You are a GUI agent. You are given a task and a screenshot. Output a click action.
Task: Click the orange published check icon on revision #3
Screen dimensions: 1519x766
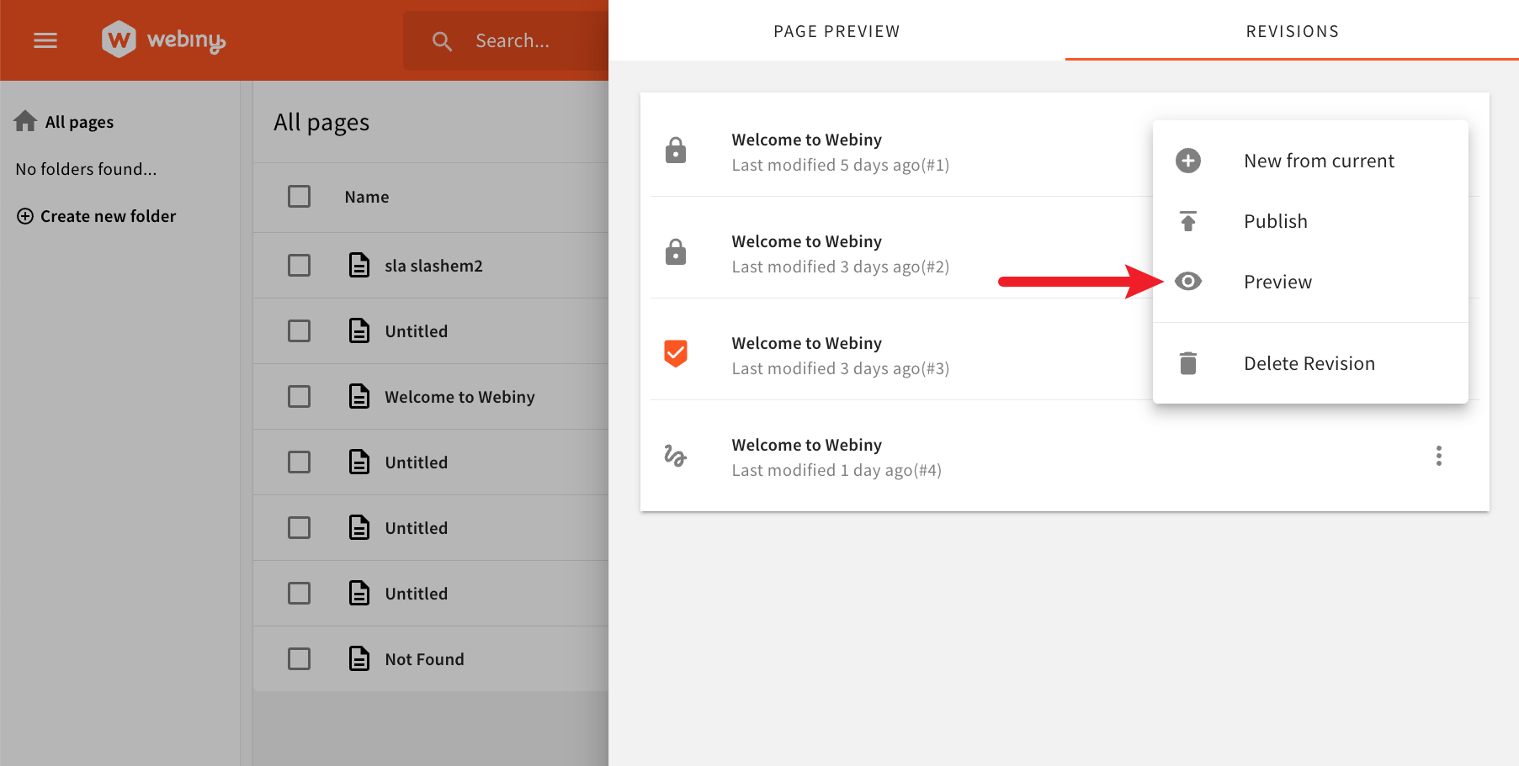tap(676, 353)
